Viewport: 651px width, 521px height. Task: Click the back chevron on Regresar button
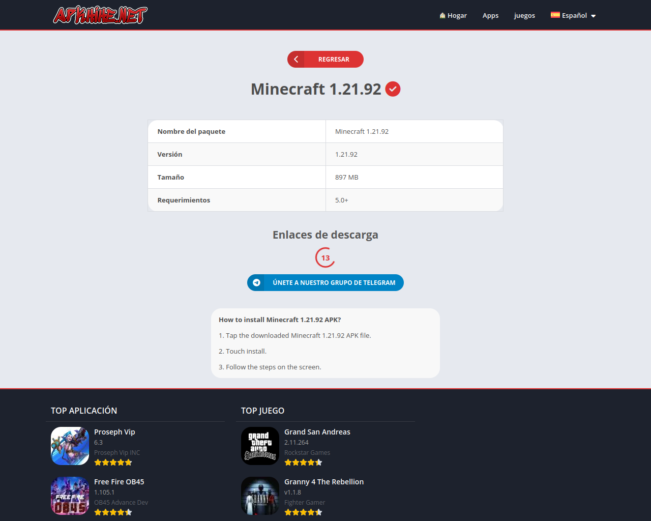(x=296, y=59)
